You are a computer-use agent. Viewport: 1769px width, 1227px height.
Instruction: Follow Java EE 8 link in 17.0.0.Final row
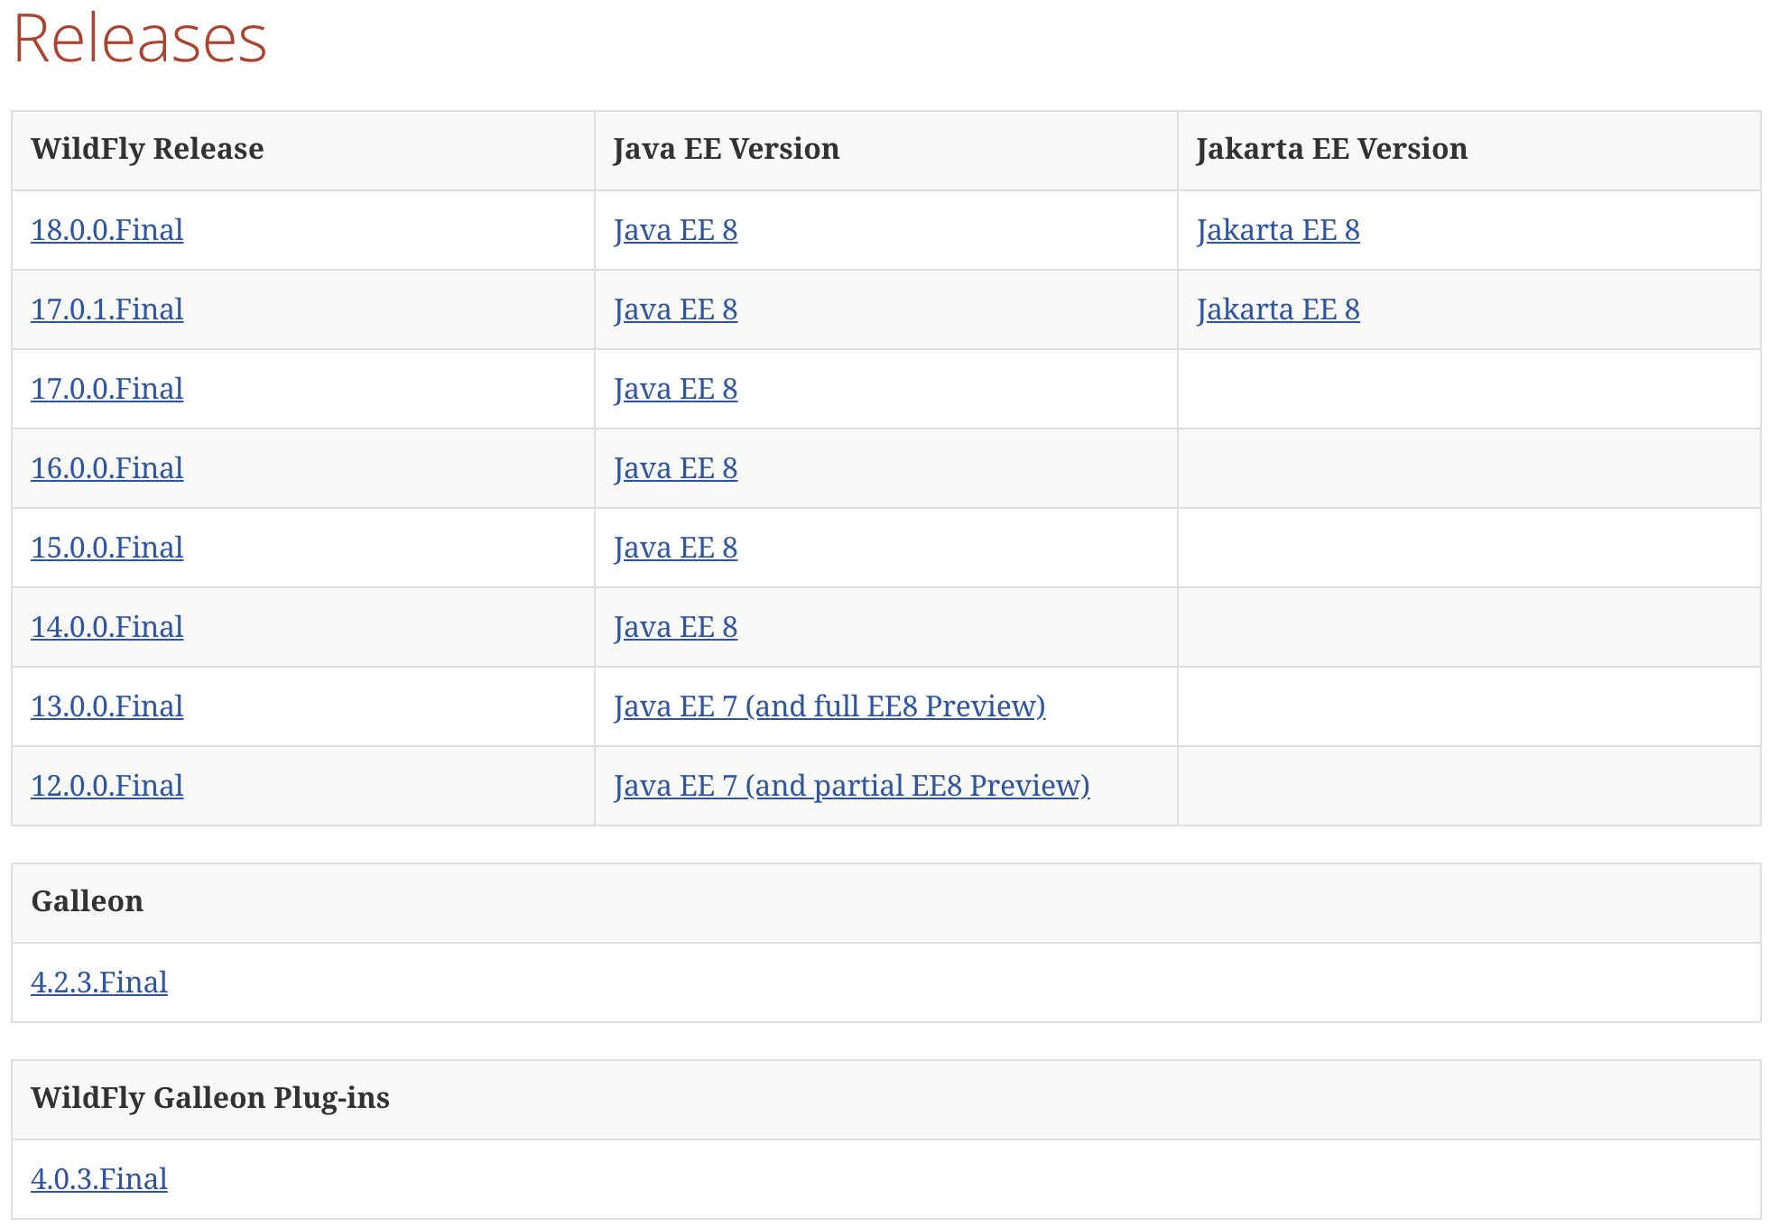(675, 389)
